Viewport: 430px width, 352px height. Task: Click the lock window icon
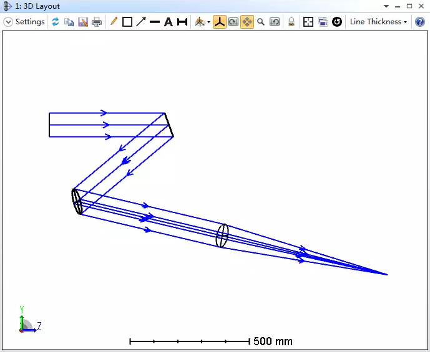click(291, 22)
